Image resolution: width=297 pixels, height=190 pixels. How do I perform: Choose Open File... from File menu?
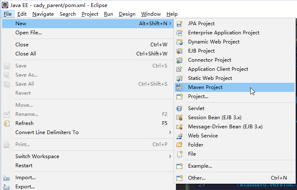click(88, 33)
